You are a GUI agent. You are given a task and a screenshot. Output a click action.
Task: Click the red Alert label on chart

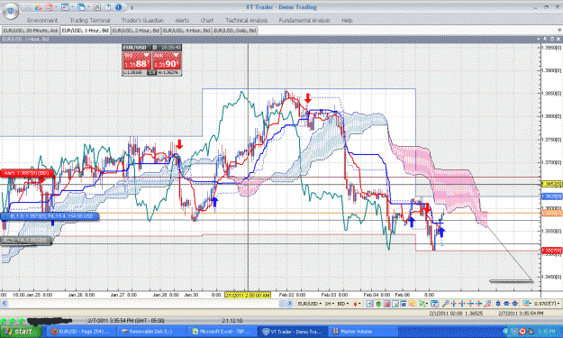(x=27, y=173)
